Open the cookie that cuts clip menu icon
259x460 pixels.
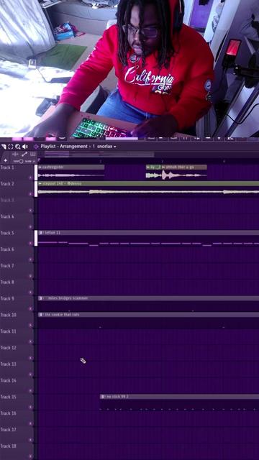tap(40, 315)
